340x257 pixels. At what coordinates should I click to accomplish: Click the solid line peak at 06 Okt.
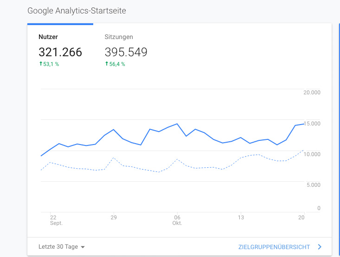(177, 124)
